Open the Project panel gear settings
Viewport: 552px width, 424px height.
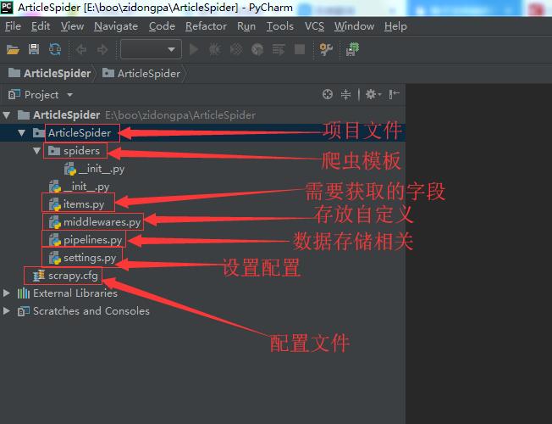click(373, 94)
